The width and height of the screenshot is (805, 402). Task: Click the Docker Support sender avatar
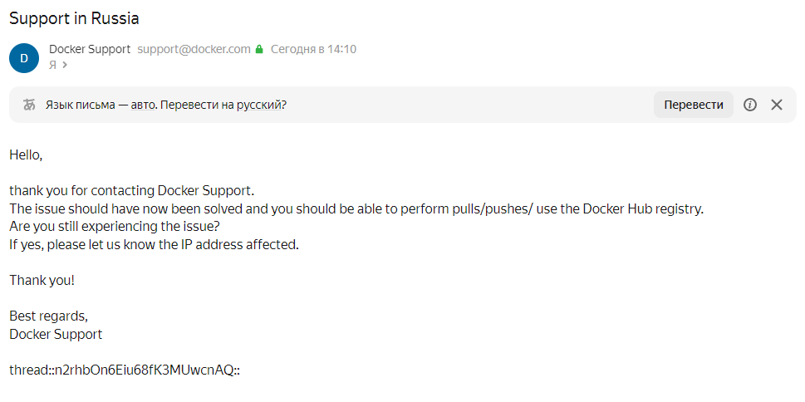(23, 57)
